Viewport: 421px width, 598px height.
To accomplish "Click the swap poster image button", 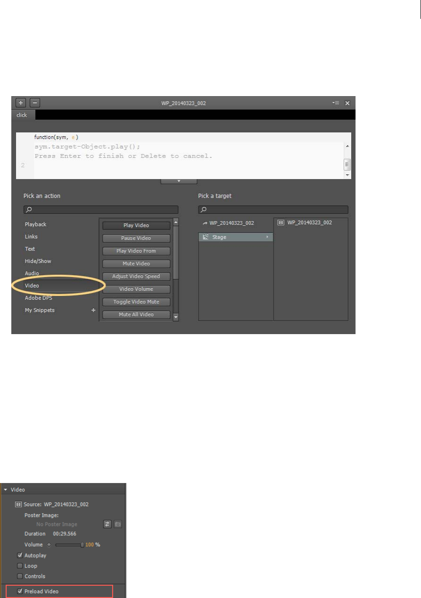I will coord(107,524).
